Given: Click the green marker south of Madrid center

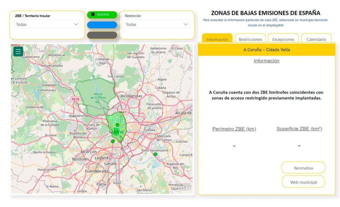Looking at the screenshot, I should point(113,141).
